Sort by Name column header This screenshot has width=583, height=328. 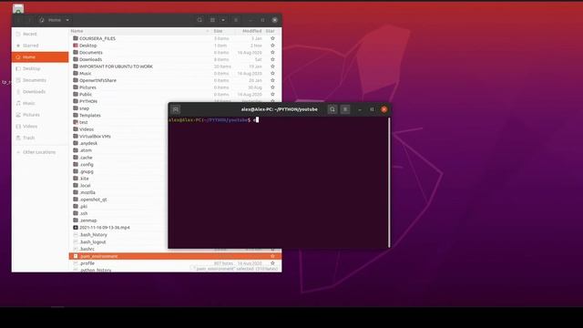[139, 31]
